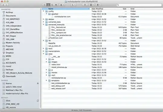Image resolution: width=163 pixels, height=112 pixels.
Task: Select nicholasbarker.py file name
Action: coord(59,78)
